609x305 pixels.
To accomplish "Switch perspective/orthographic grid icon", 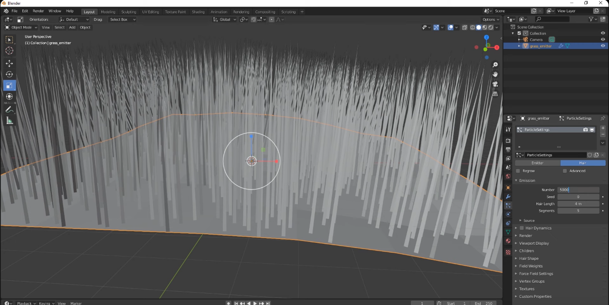I will tap(495, 94).
